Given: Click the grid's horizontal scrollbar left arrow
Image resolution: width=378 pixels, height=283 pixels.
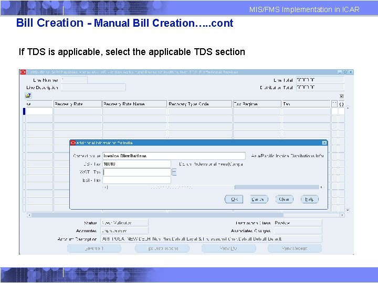Looking at the screenshot, I should tap(29, 215).
